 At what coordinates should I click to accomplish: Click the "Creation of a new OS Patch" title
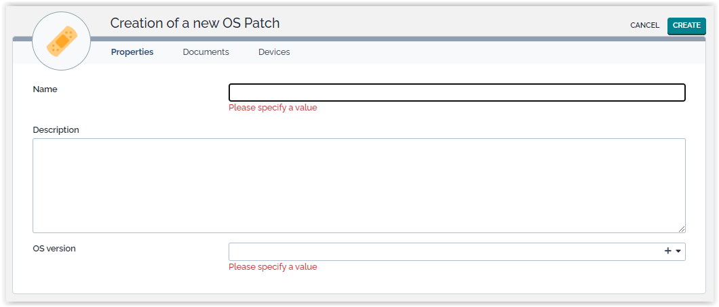[195, 23]
